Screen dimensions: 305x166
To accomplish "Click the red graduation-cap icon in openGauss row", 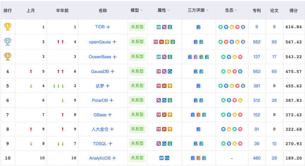I will [226, 42].
